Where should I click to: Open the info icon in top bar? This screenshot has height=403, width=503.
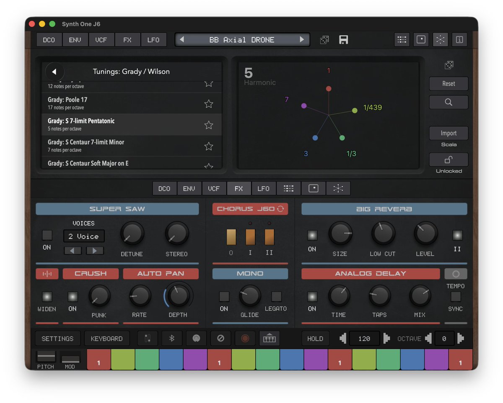pos(459,40)
